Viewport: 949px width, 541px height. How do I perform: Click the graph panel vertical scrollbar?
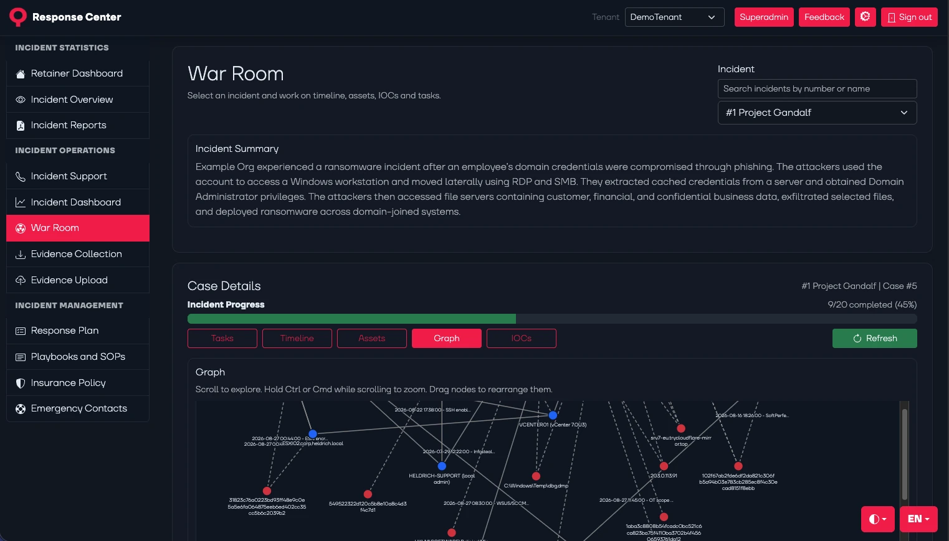pos(904,454)
